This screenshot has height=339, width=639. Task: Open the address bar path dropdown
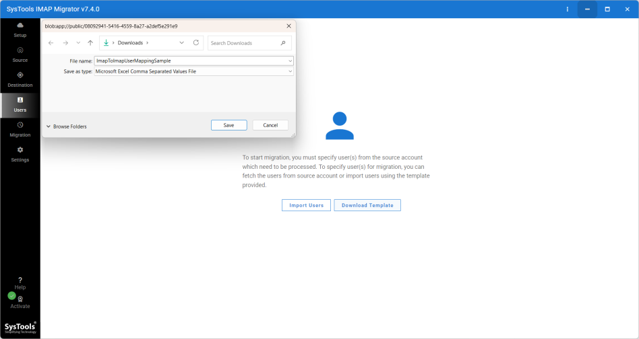(181, 42)
